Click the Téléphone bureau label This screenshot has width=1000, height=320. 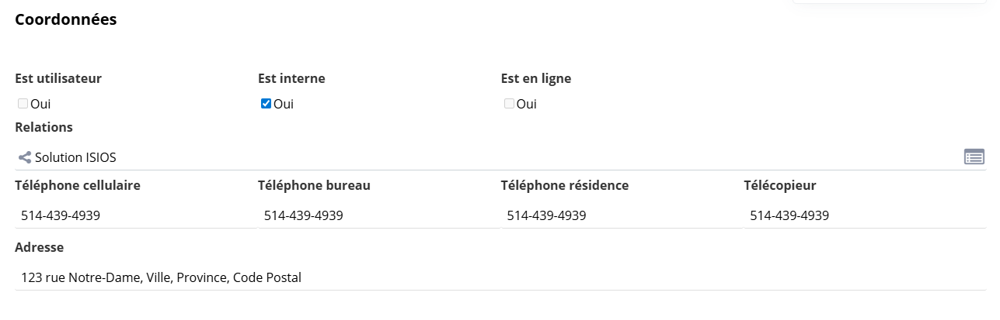[x=314, y=185]
